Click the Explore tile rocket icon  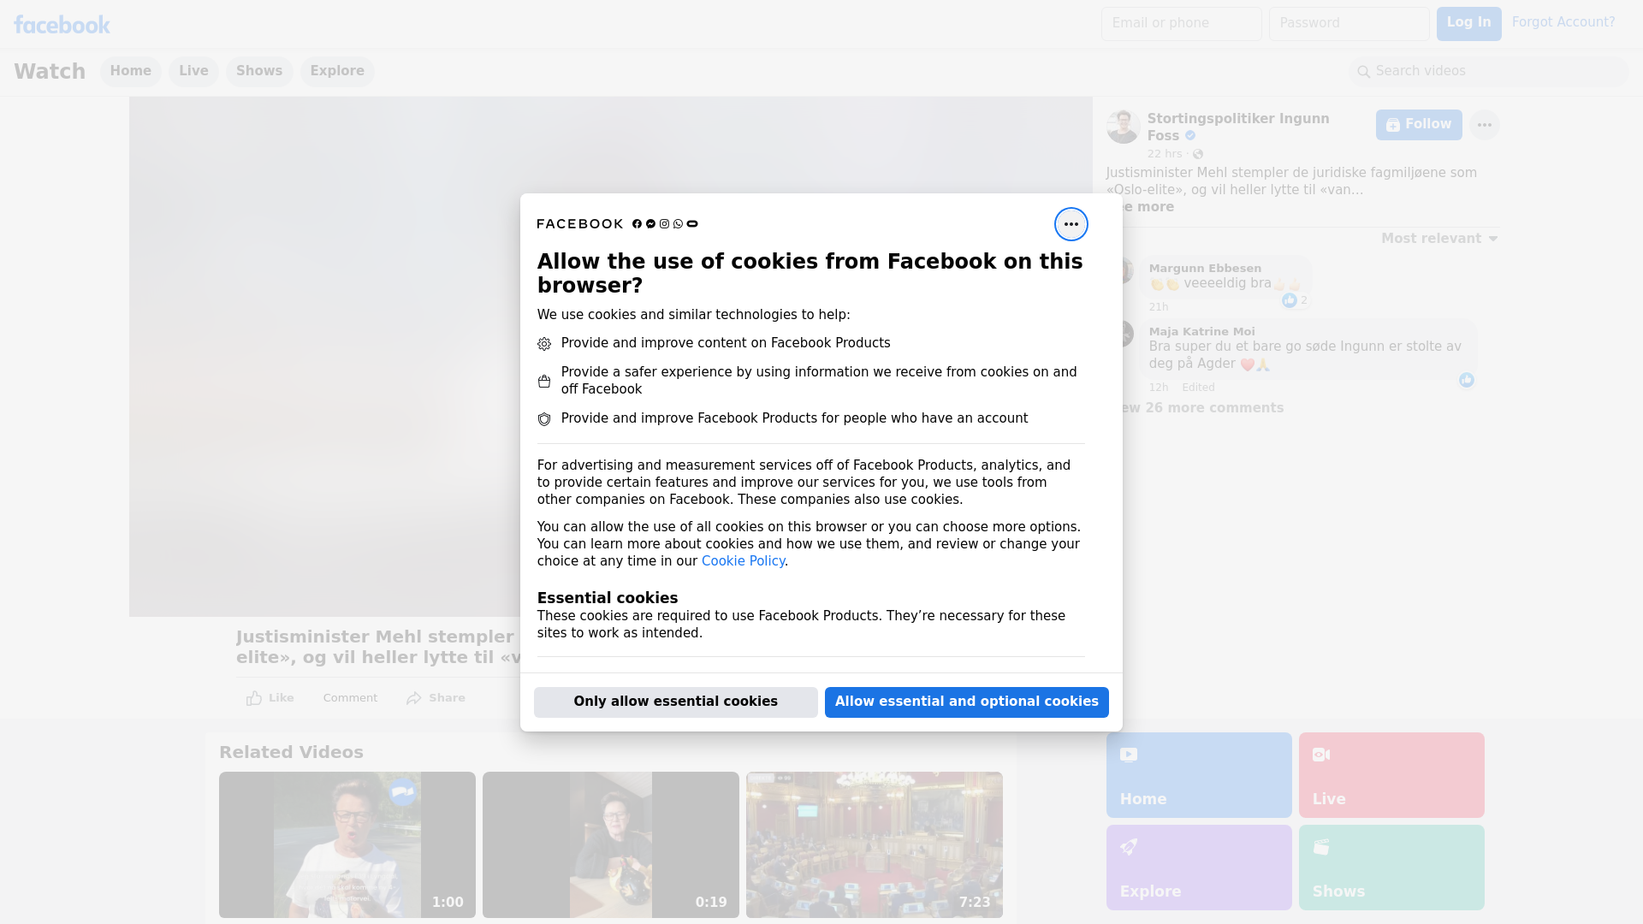[x=1129, y=847]
